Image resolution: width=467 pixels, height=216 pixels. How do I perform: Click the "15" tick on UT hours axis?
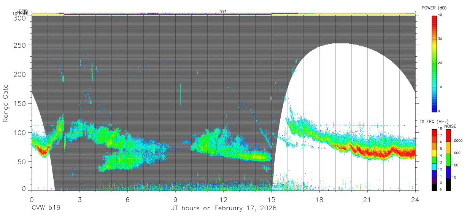click(271, 199)
